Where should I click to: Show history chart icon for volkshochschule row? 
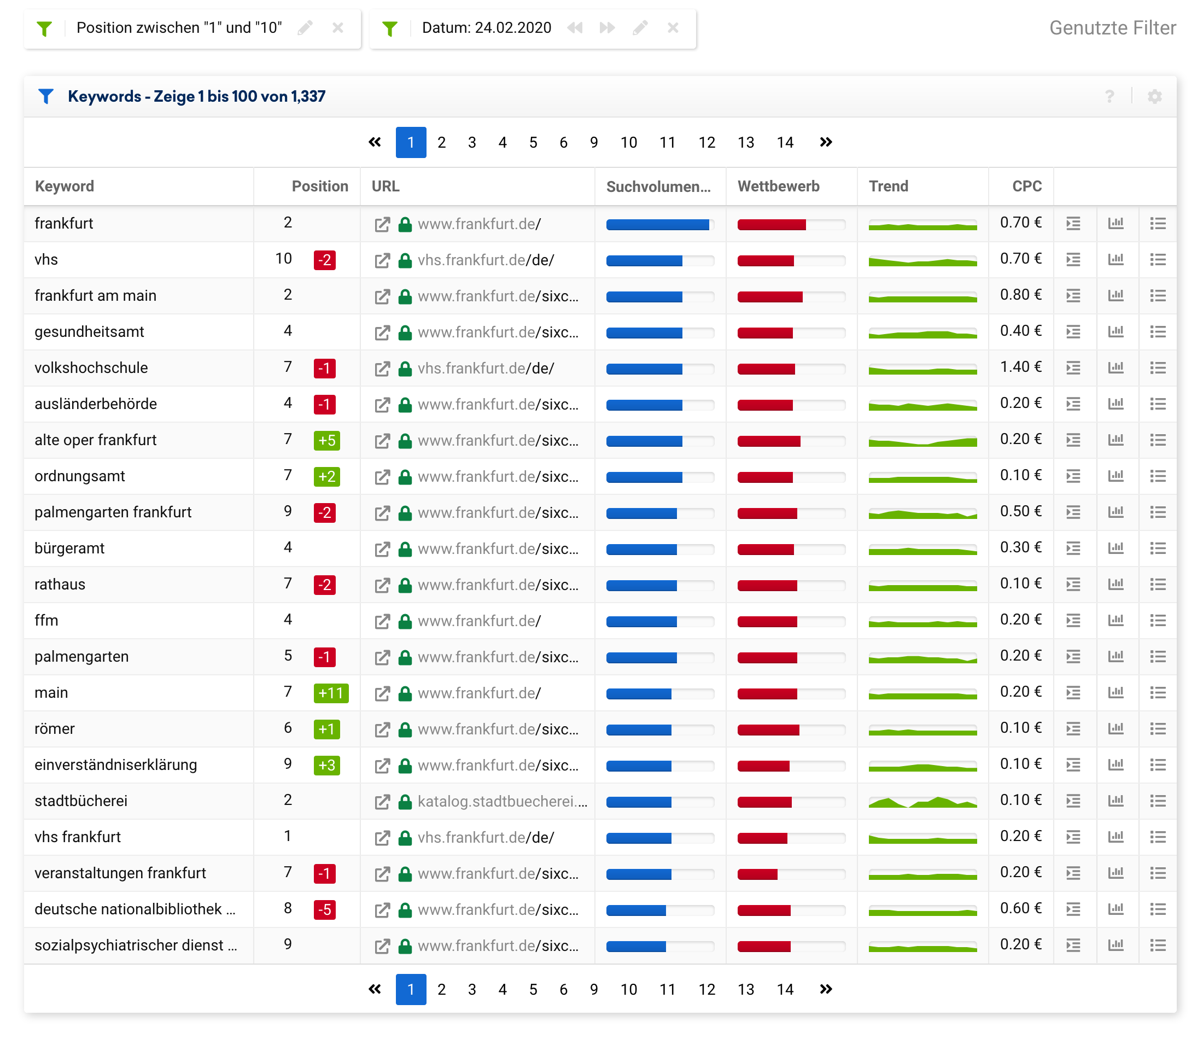pyautogui.click(x=1116, y=367)
